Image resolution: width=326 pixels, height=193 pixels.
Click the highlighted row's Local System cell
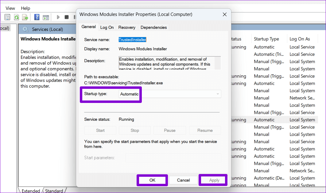tap(302, 120)
